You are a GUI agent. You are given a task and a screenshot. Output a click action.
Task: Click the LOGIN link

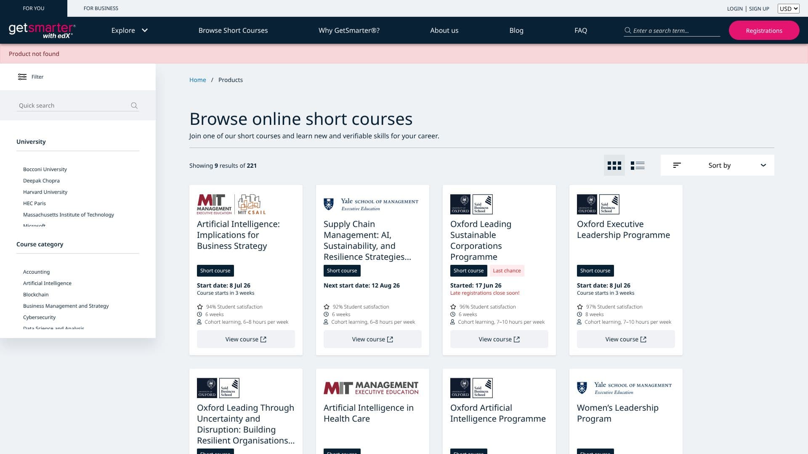pyautogui.click(x=735, y=8)
